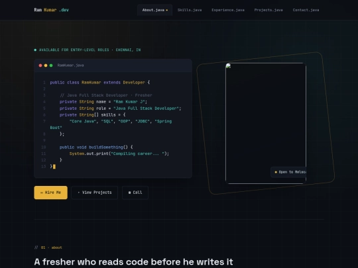Click the red dot in code window
This screenshot has width=358, height=268.
40,66
